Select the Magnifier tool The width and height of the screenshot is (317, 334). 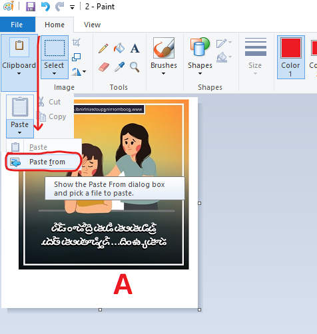pos(135,67)
